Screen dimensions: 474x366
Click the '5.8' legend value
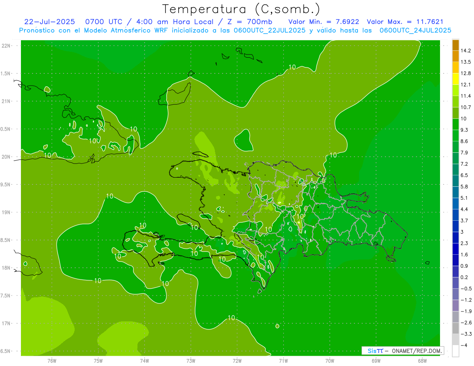(465, 187)
